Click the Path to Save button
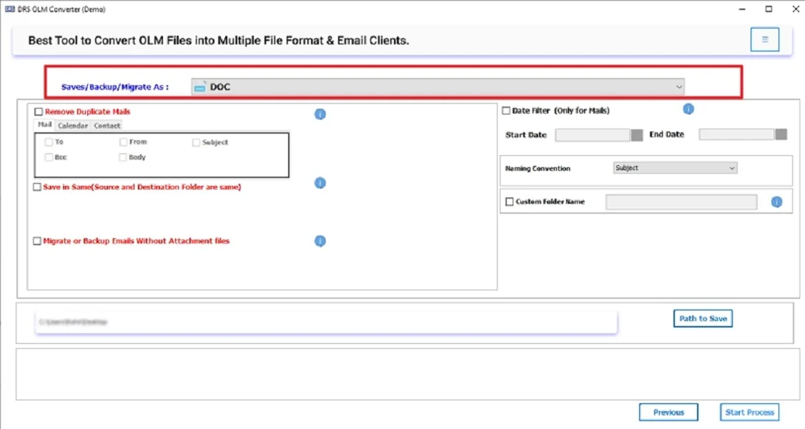This screenshot has height=429, width=805. (x=702, y=318)
